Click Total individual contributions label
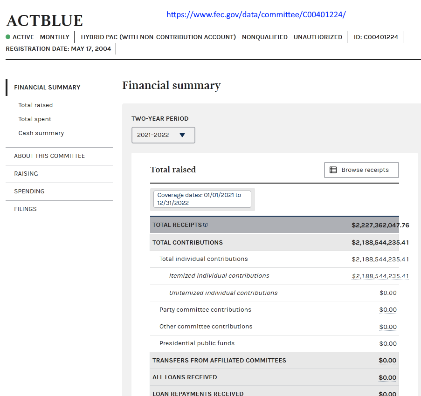 click(204, 259)
